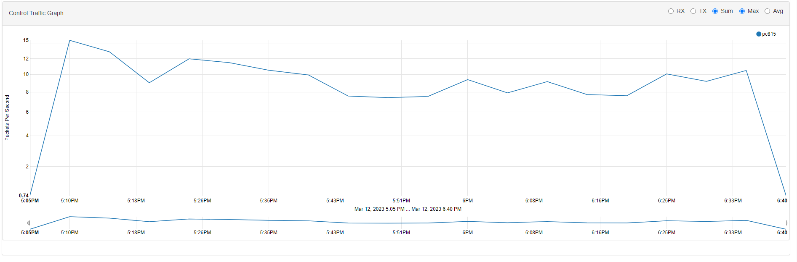The width and height of the screenshot is (797, 262).
Task: Grab the left range selector handle
Action: pos(29,223)
